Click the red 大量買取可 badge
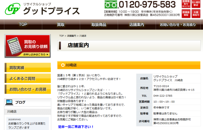 pyautogui.click(x=196, y=14)
